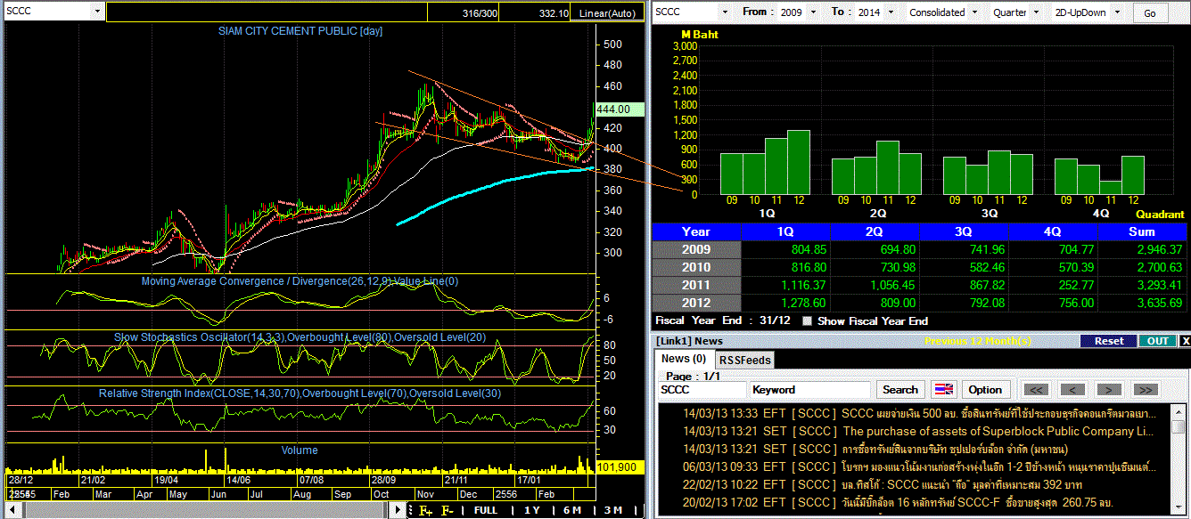Click the Slow Stochastics Oscillator indicator label

[x=300, y=337]
